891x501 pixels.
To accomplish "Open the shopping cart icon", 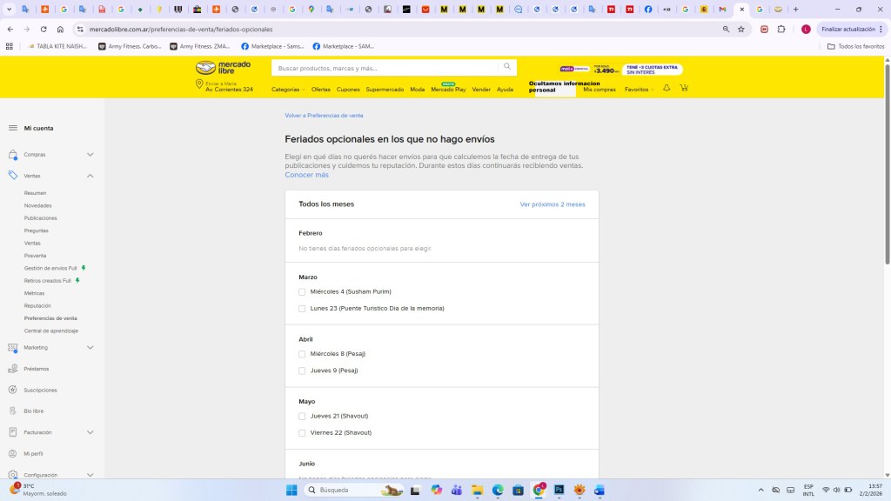I will pos(684,89).
